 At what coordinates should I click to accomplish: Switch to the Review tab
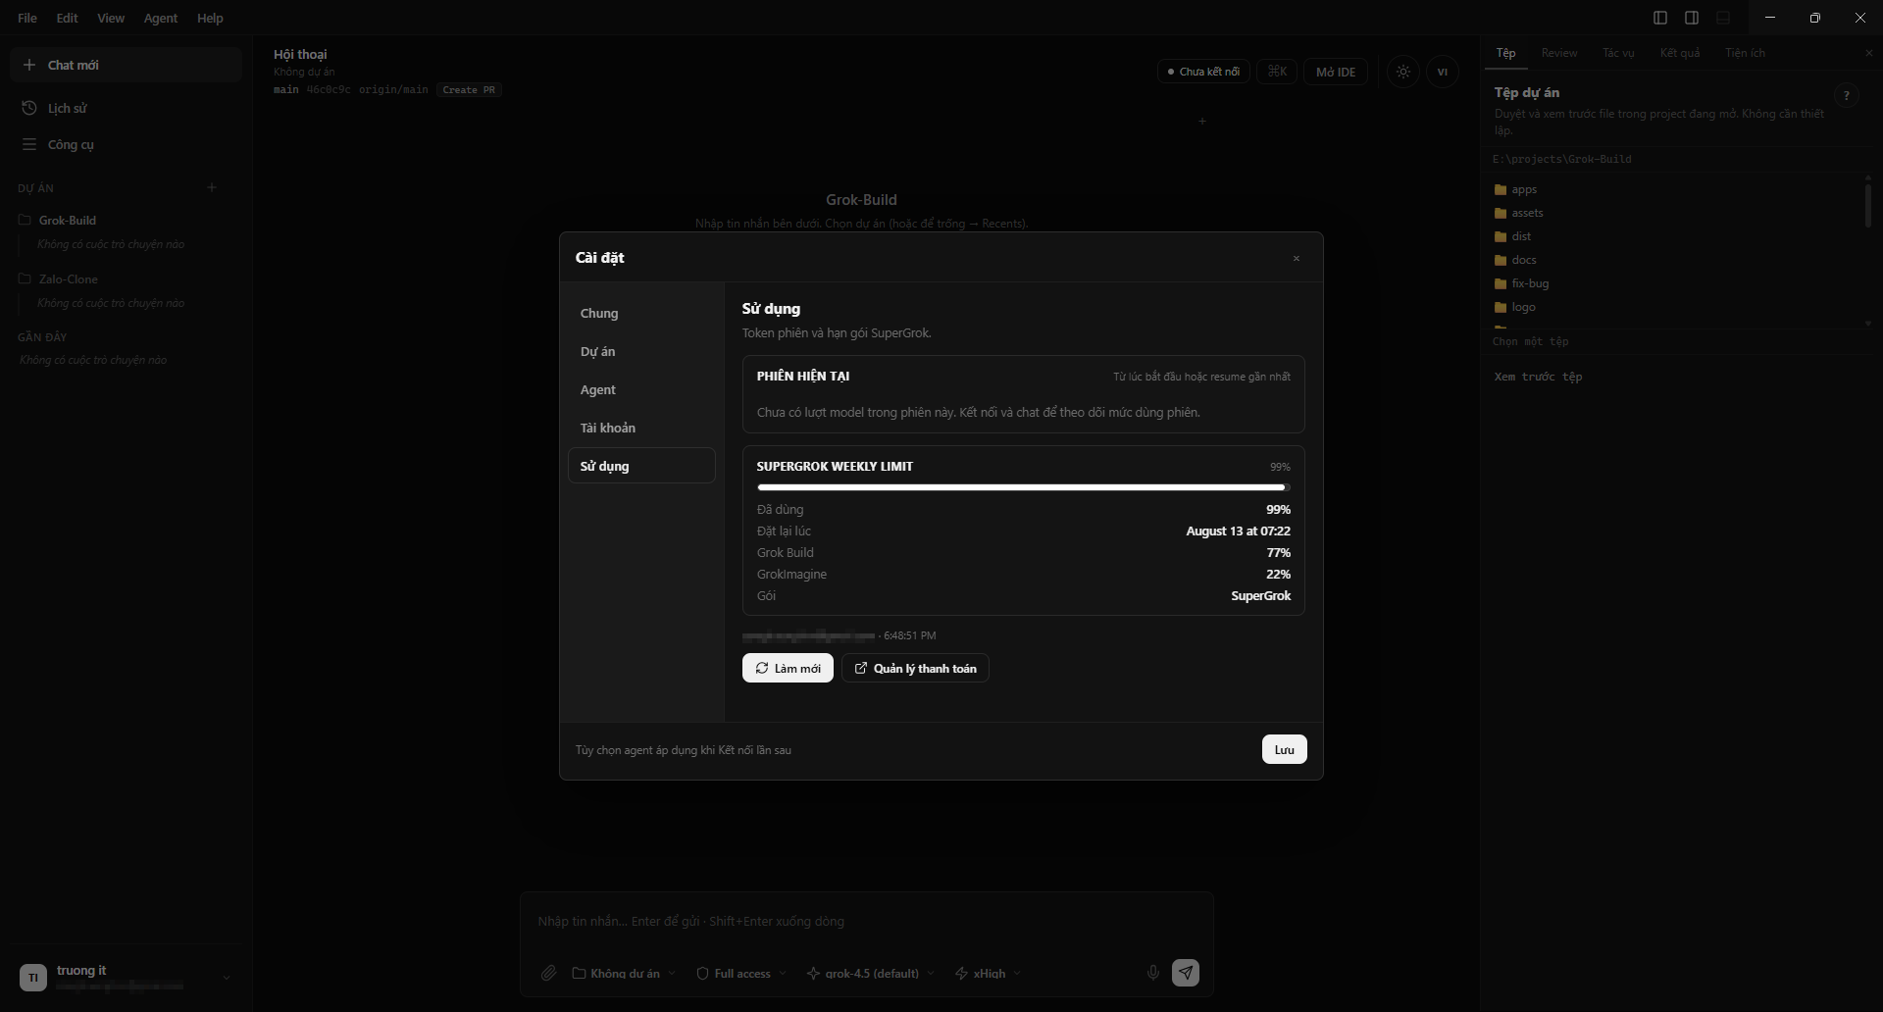click(1558, 53)
